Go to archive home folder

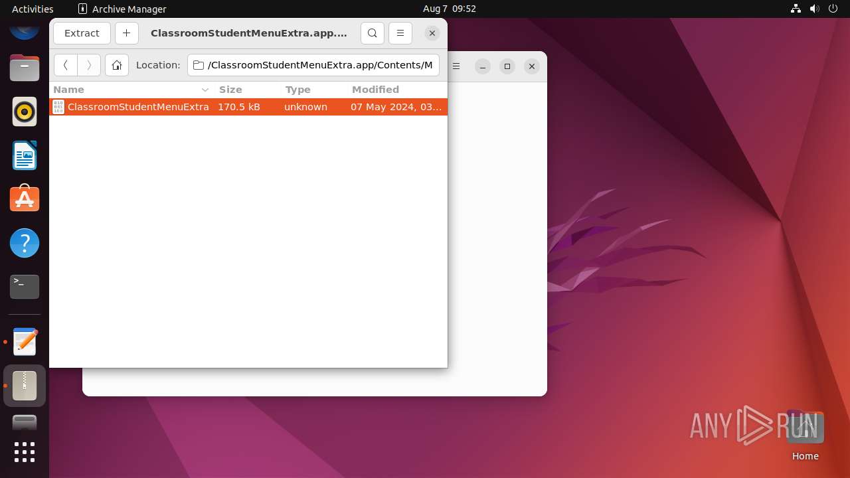tap(117, 65)
